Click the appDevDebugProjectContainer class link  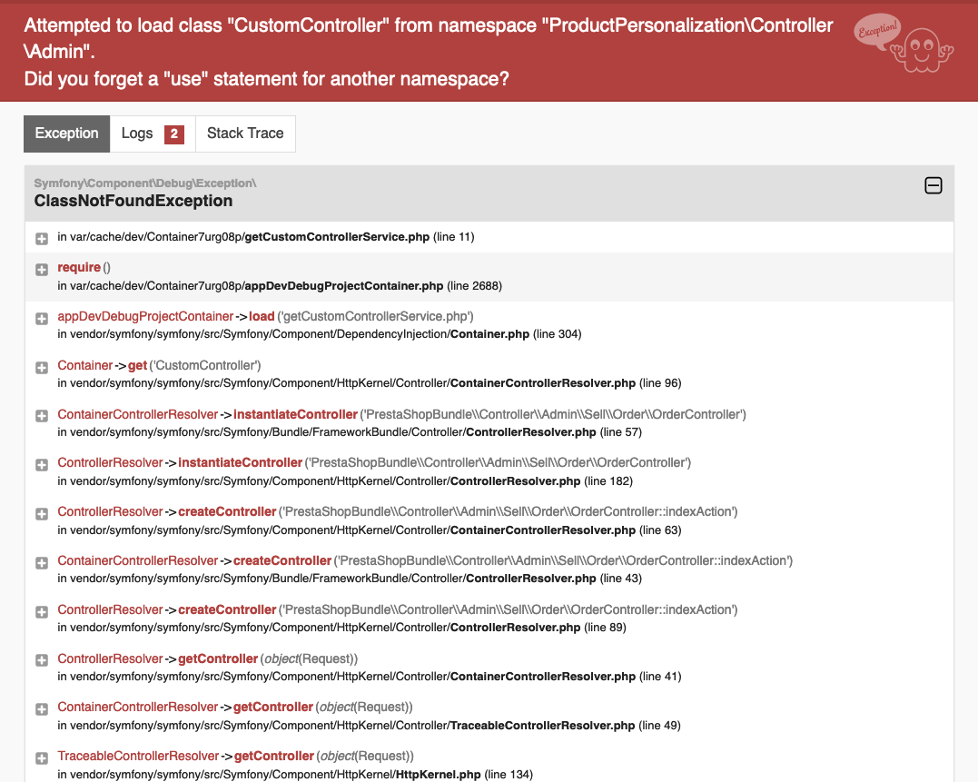[x=145, y=316]
